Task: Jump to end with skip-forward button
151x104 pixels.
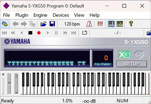Action: [74, 33]
